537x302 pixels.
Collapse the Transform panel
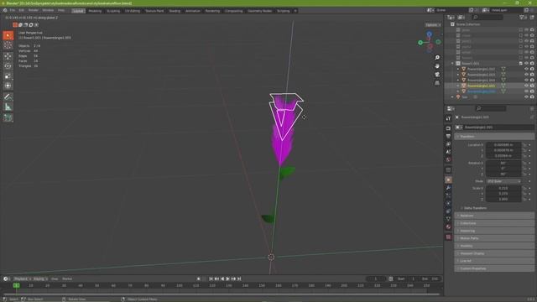coord(494,136)
